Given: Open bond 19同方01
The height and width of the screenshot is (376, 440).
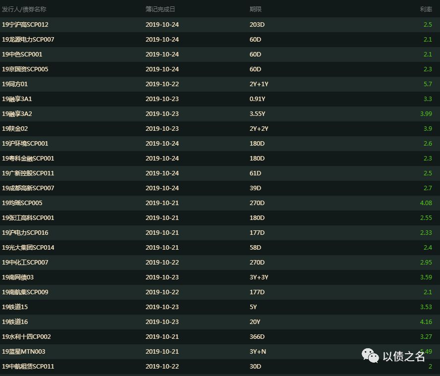Looking at the screenshot, I should [15, 84].
